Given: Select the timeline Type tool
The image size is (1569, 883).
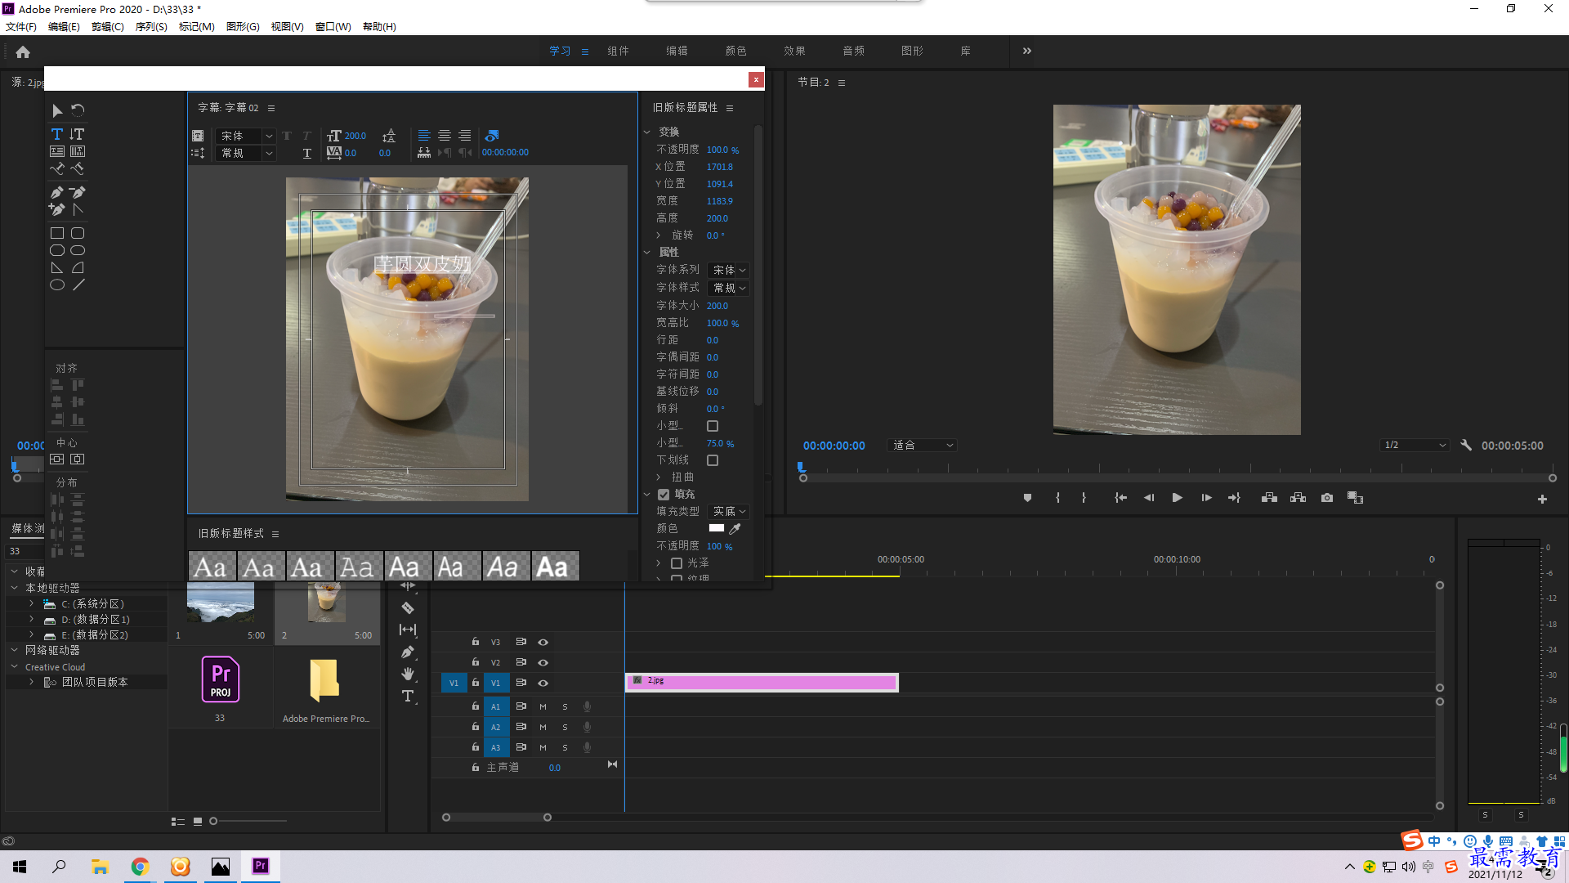Looking at the screenshot, I should click(x=408, y=696).
